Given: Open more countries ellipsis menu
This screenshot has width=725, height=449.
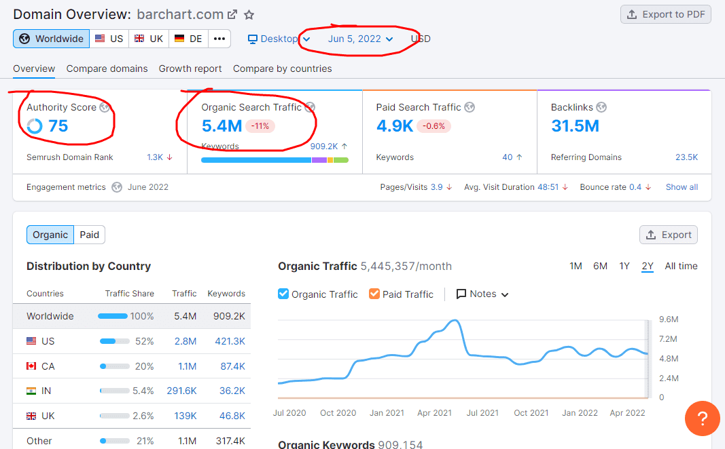Looking at the screenshot, I should tap(219, 39).
